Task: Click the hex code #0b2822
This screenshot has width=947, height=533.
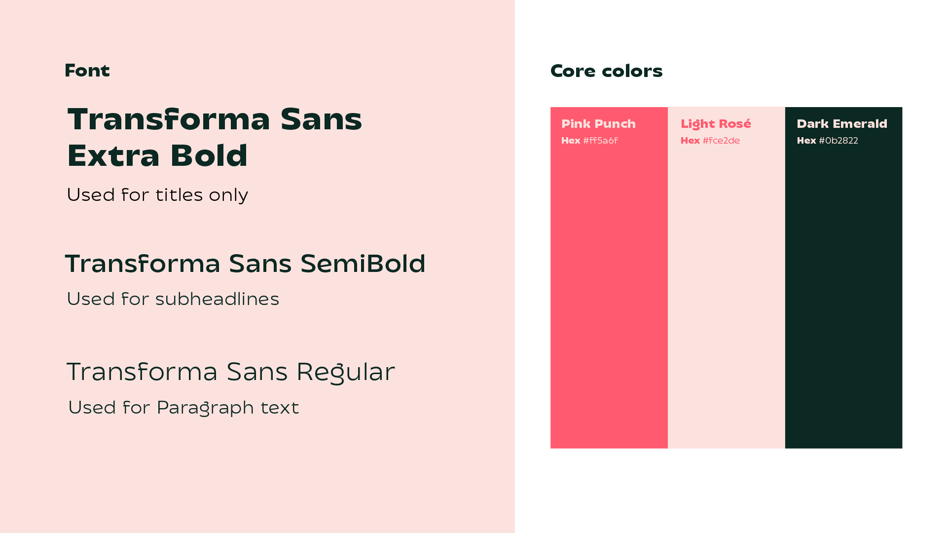Action: pyautogui.click(x=838, y=141)
